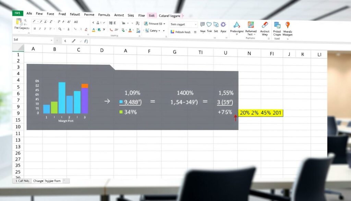Open the Catarel logaris tab
Screen dimensions: 351x201
click(x=169, y=16)
